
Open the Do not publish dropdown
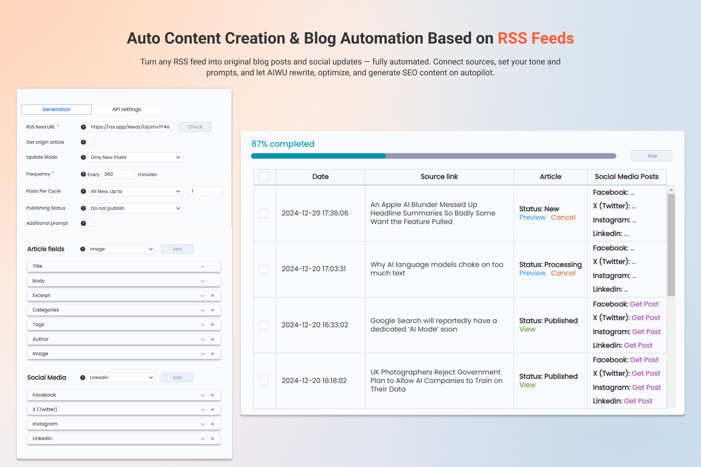(x=135, y=208)
